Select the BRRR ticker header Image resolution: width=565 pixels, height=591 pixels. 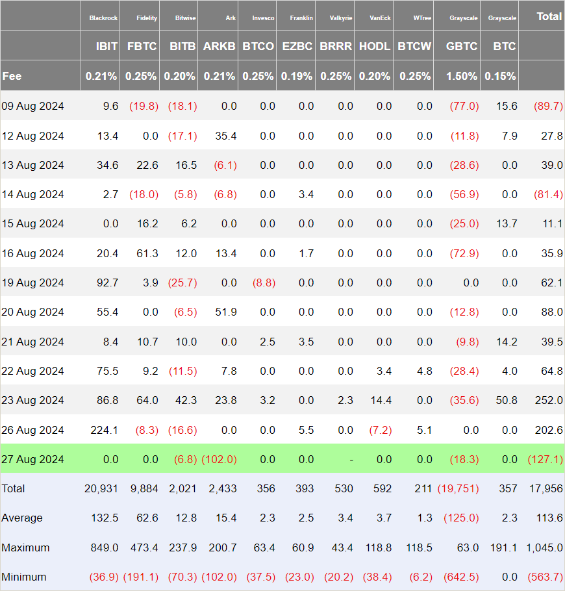tap(336, 46)
